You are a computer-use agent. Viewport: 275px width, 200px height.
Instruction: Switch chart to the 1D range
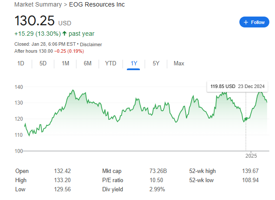pyautogui.click(x=21, y=63)
